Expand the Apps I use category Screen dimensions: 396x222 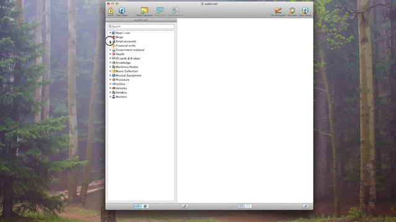[110, 33]
